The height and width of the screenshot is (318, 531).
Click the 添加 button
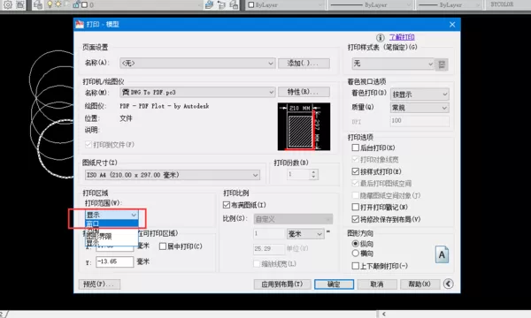pos(304,64)
